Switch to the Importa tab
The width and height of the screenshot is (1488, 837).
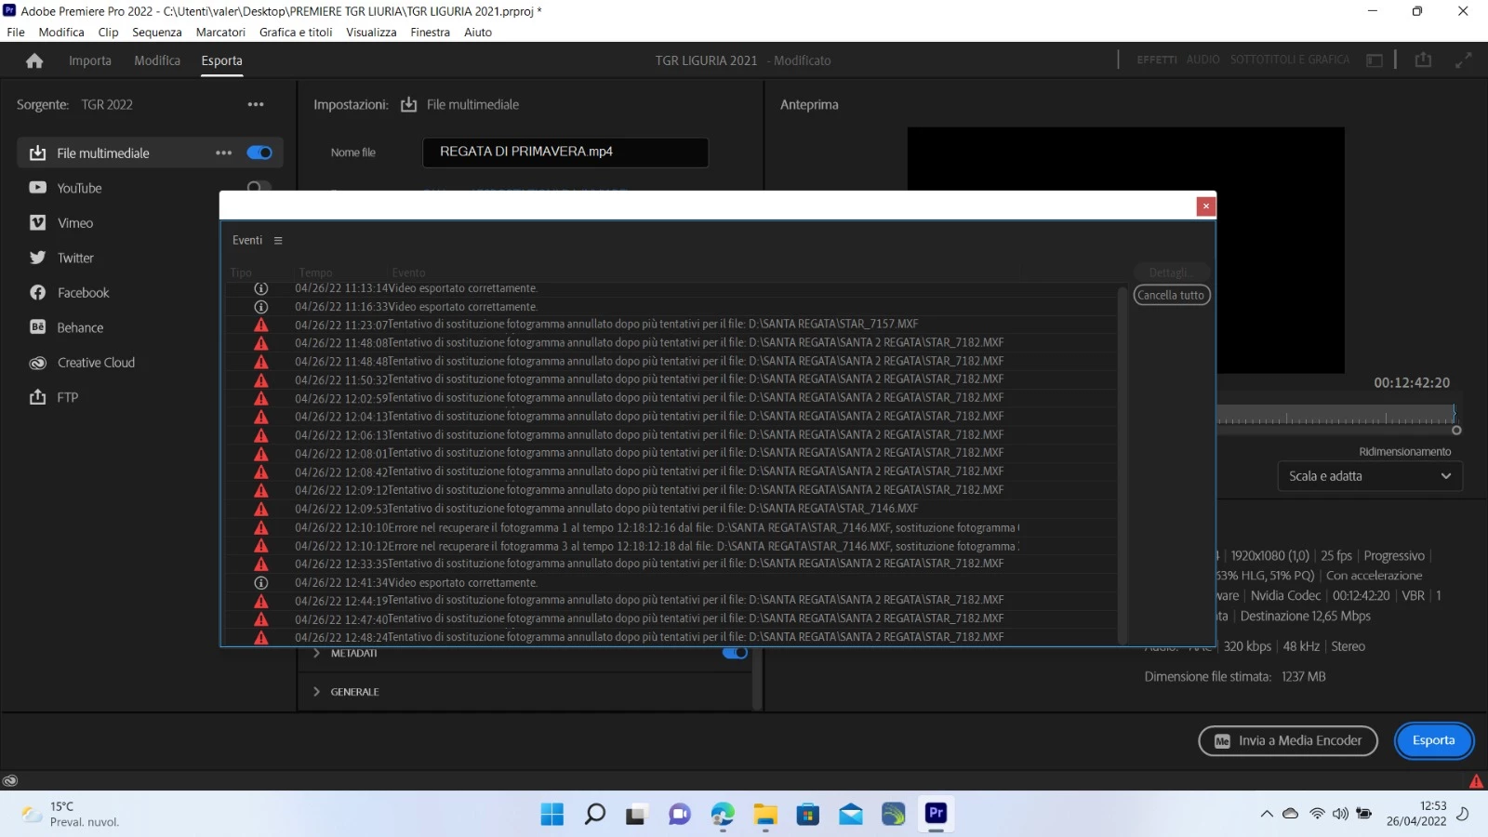point(90,60)
